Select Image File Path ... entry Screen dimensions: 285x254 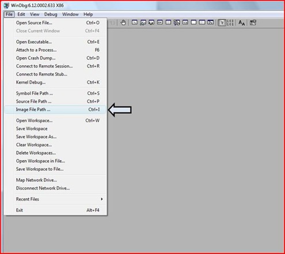tap(55, 110)
